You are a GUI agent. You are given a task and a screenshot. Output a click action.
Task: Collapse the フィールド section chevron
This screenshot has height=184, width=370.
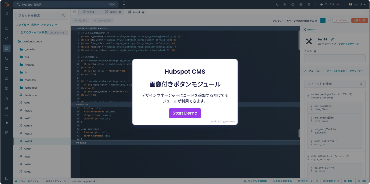[305, 71]
